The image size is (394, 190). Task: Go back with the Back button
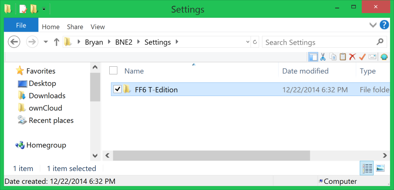[x=14, y=42]
